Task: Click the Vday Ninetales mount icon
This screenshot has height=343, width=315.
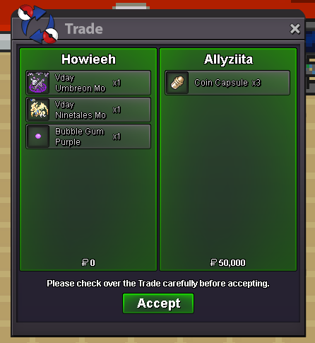Action: click(x=38, y=110)
